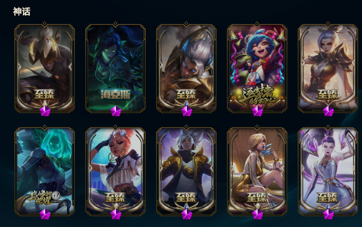The image size is (362, 227).
Task: Open the teal ghostly figure iG championship card
Action: [45, 171]
